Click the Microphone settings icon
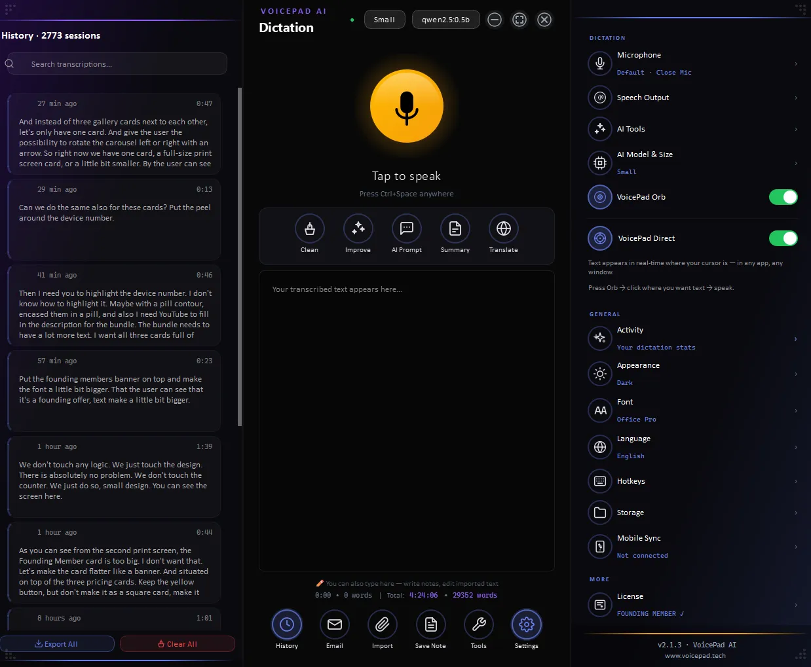The height and width of the screenshot is (667, 811). [x=599, y=63]
